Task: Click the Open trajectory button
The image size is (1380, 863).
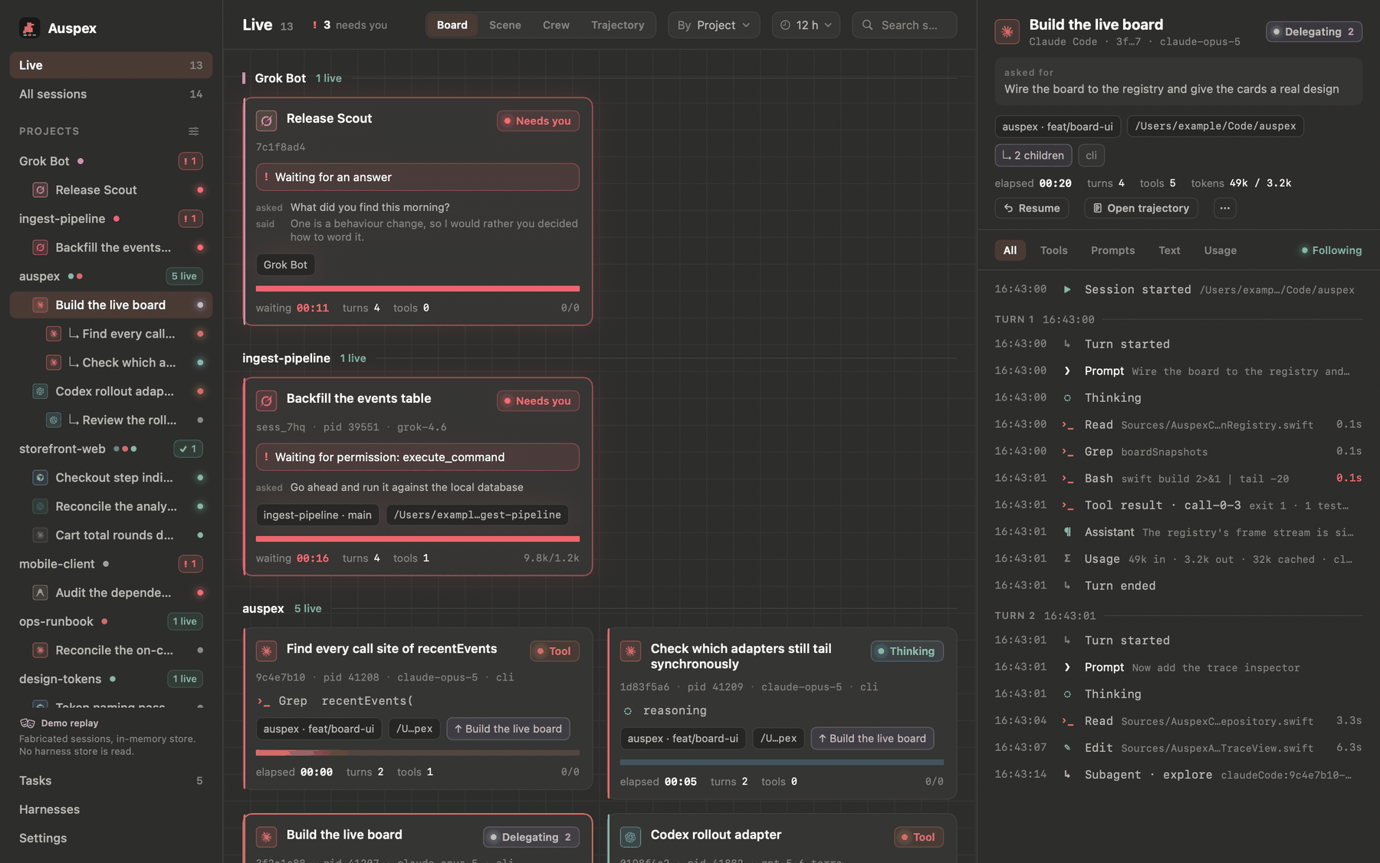Action: click(1141, 208)
